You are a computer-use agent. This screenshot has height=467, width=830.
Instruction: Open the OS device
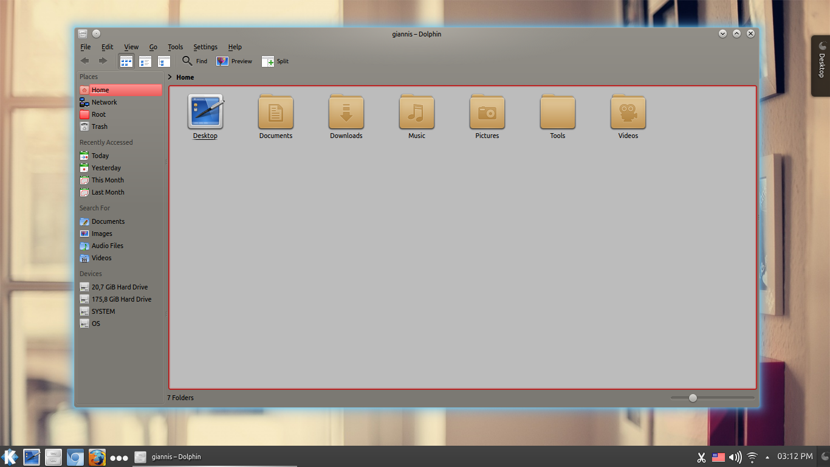120,323
